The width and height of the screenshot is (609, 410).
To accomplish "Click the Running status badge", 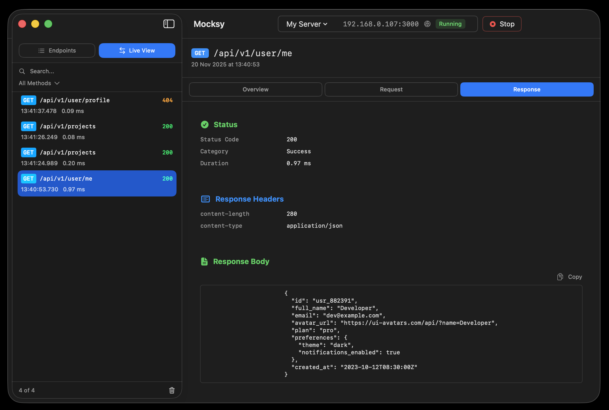I will click(450, 24).
